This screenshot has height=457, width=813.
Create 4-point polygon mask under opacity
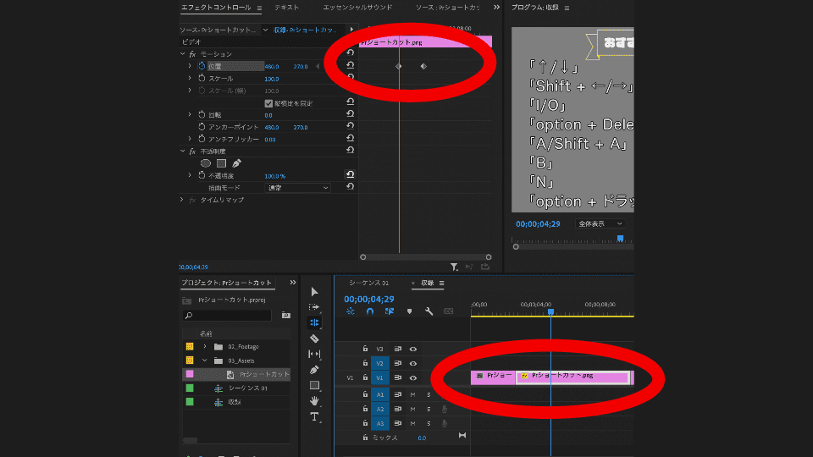pyautogui.click(x=221, y=163)
